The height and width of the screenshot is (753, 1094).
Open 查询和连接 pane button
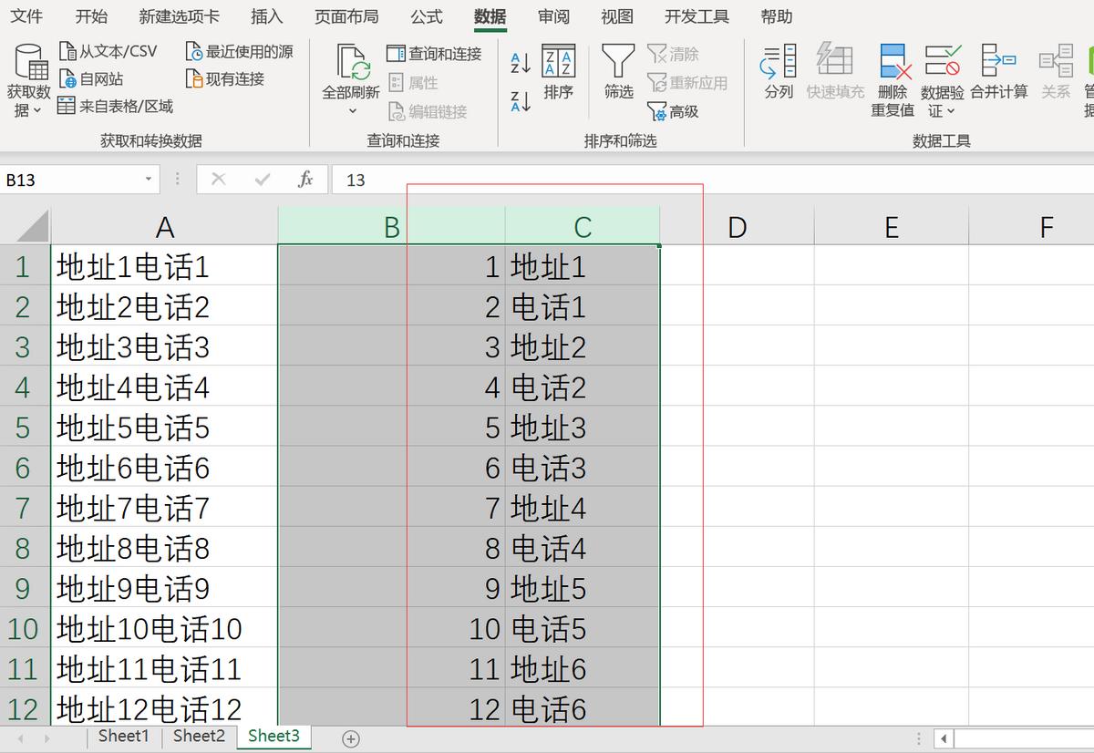tap(434, 54)
